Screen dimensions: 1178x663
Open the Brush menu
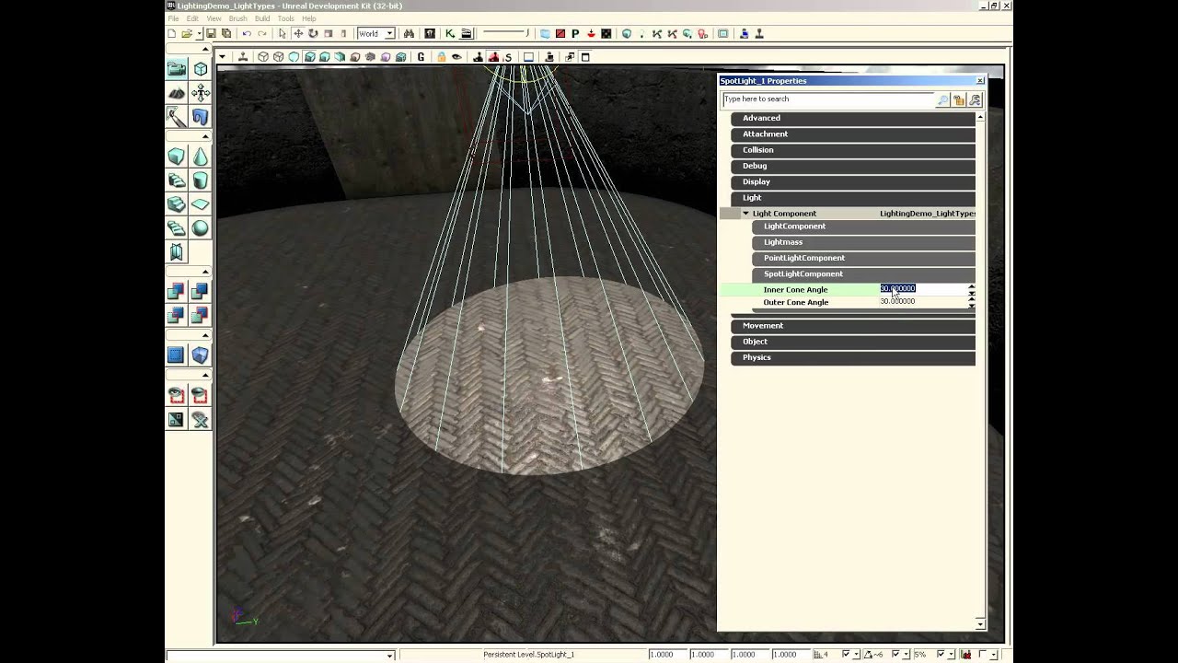(237, 18)
